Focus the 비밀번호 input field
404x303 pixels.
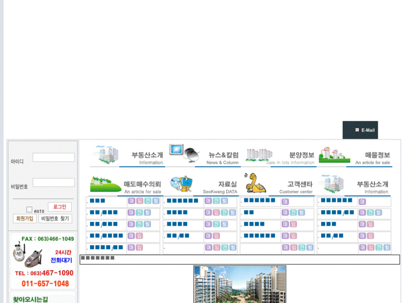(x=53, y=182)
